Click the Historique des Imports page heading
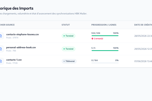 click(x=17, y=8)
